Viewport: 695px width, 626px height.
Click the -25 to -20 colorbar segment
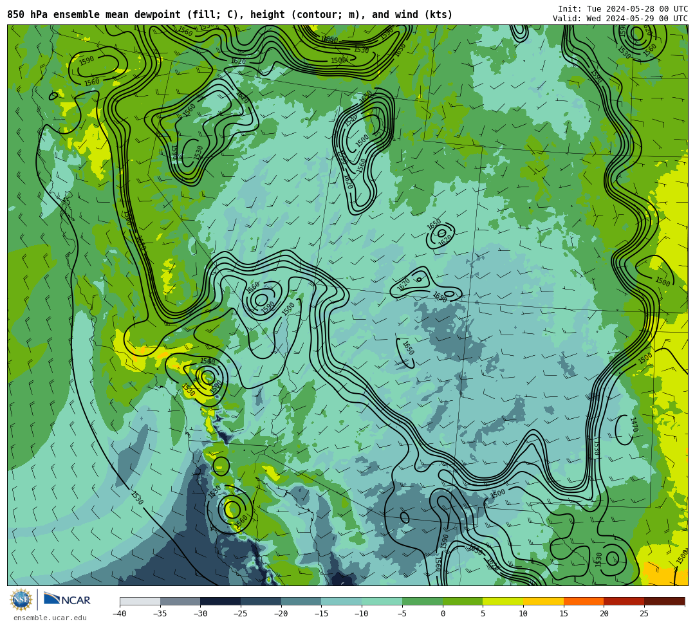click(261, 601)
